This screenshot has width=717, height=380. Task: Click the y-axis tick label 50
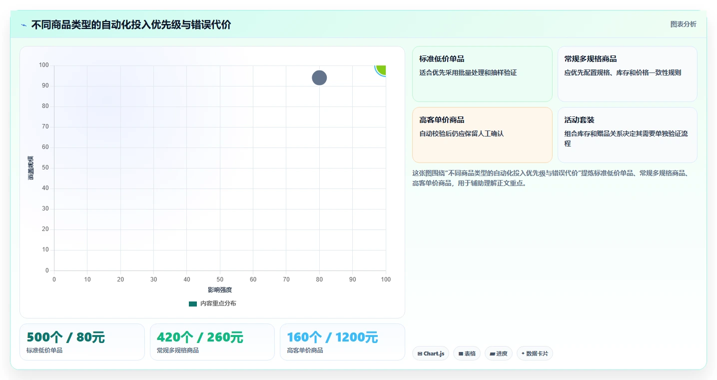(45, 168)
